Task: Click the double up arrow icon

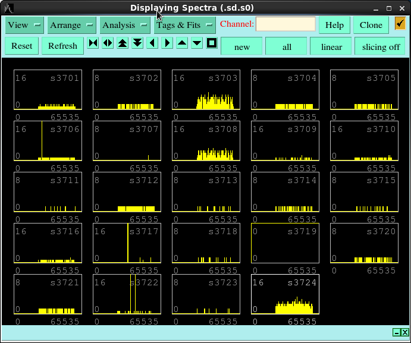Action: (x=123, y=43)
